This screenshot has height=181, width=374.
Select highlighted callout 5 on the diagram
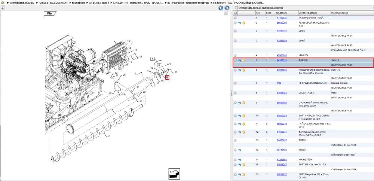pyautogui.click(x=167, y=77)
